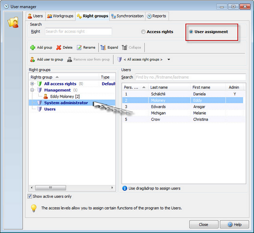Viewport: 254px width, 233px height.
Task: Click the Add group green plus icon
Action: coord(33,47)
